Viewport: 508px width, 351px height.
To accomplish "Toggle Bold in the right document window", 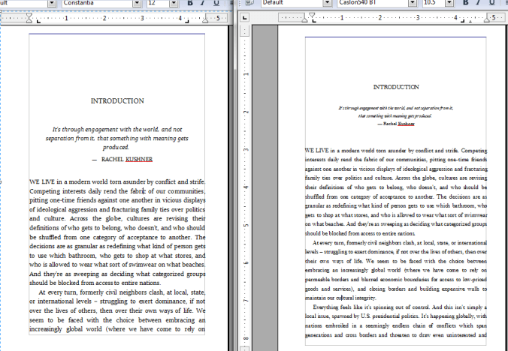I will (466, 3).
